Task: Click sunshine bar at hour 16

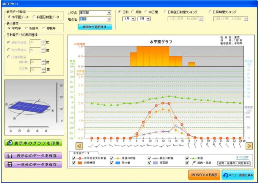Action: 192,64
